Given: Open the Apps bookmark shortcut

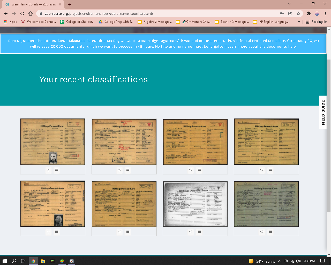Looking at the screenshot, I should pyautogui.click(x=10, y=22).
